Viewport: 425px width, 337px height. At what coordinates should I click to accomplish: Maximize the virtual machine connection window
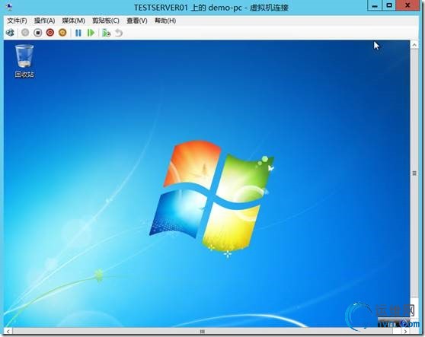coord(389,5)
